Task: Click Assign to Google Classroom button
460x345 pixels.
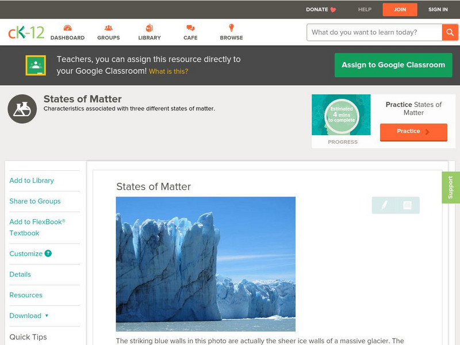Action: [x=393, y=65]
